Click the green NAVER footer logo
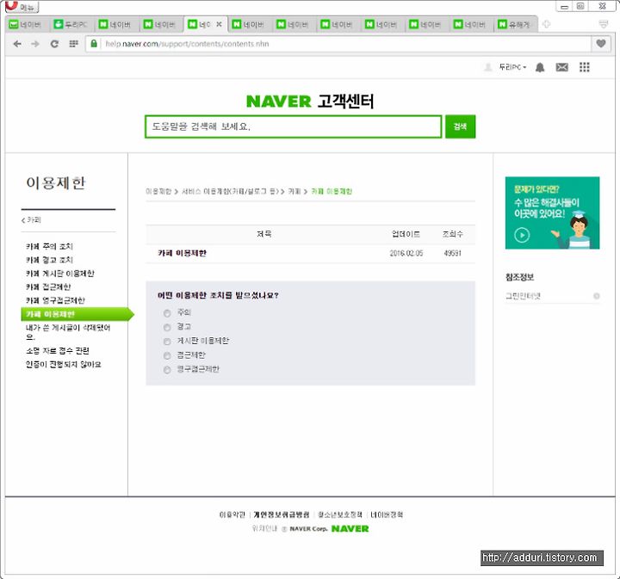Image resolution: width=620 pixels, height=579 pixels. pyautogui.click(x=350, y=529)
